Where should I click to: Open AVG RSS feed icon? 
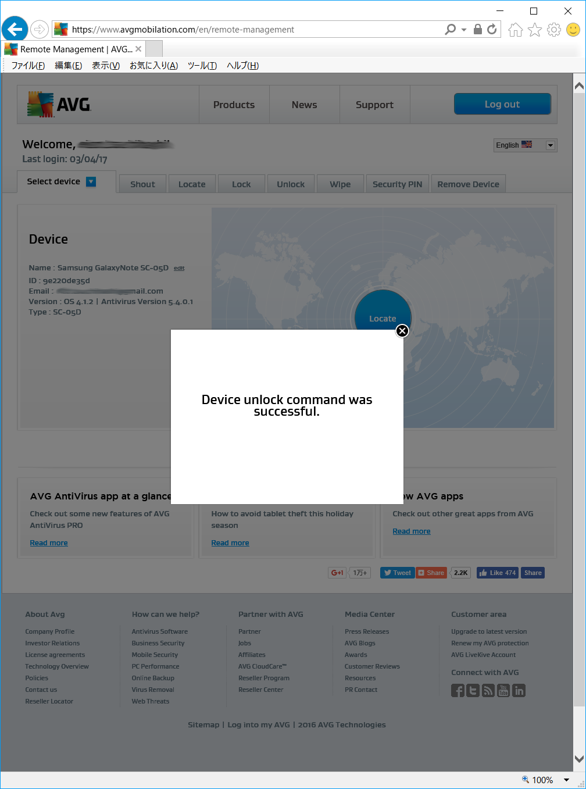(x=488, y=691)
